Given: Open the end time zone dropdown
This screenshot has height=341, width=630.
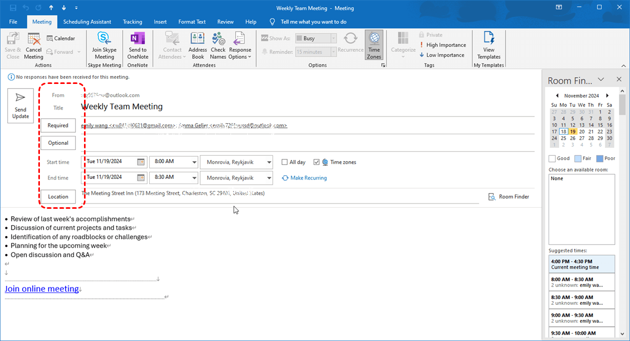Looking at the screenshot, I should (x=268, y=178).
